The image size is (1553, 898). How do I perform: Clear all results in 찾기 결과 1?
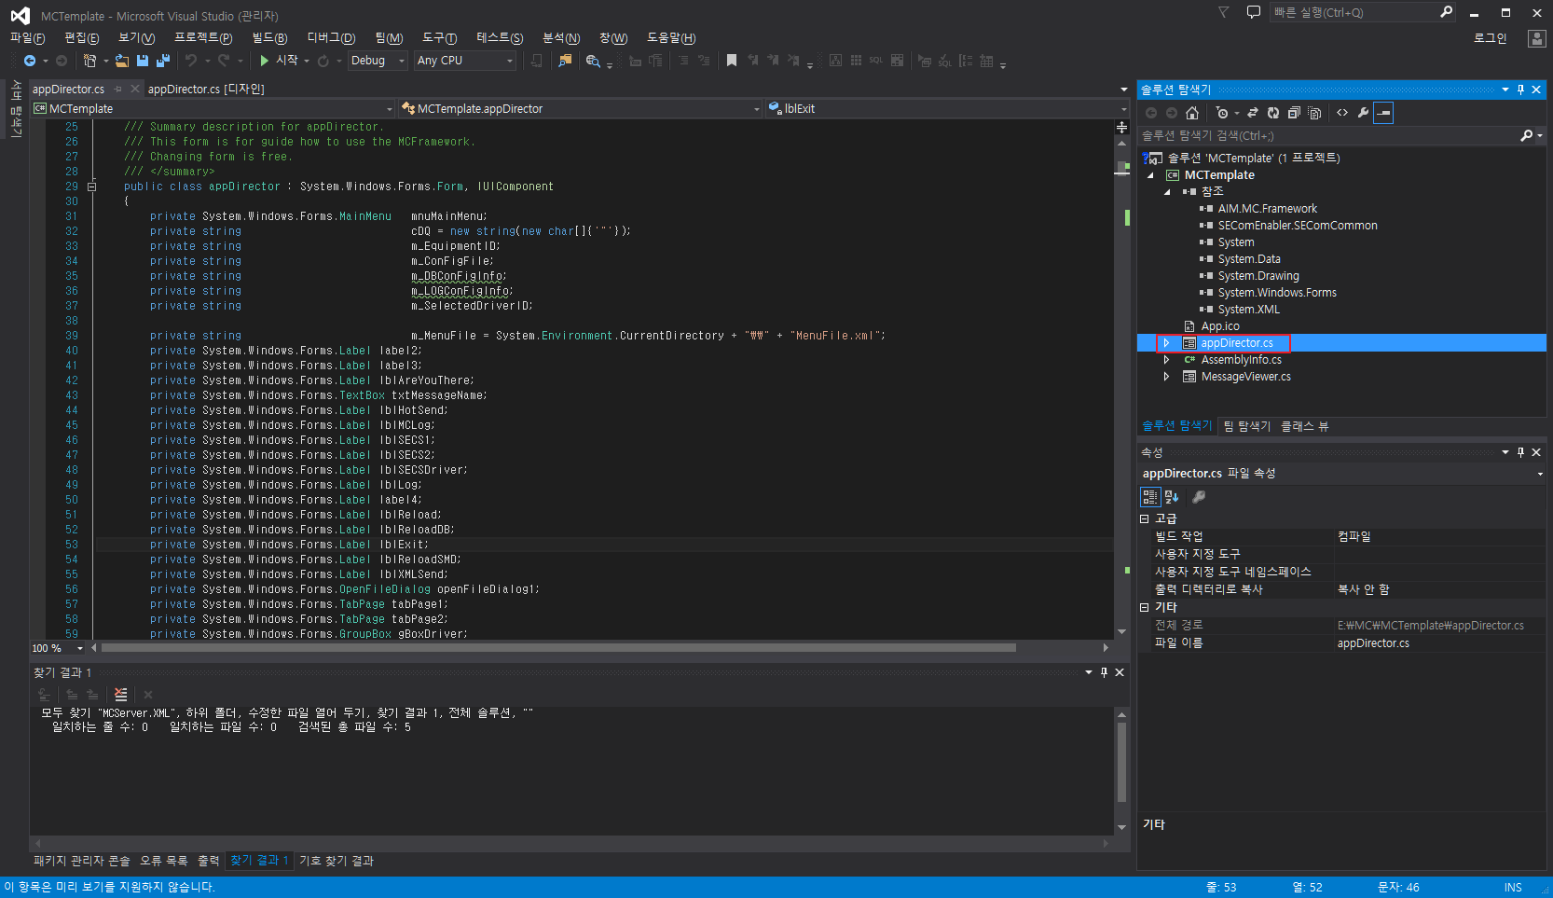point(120,694)
